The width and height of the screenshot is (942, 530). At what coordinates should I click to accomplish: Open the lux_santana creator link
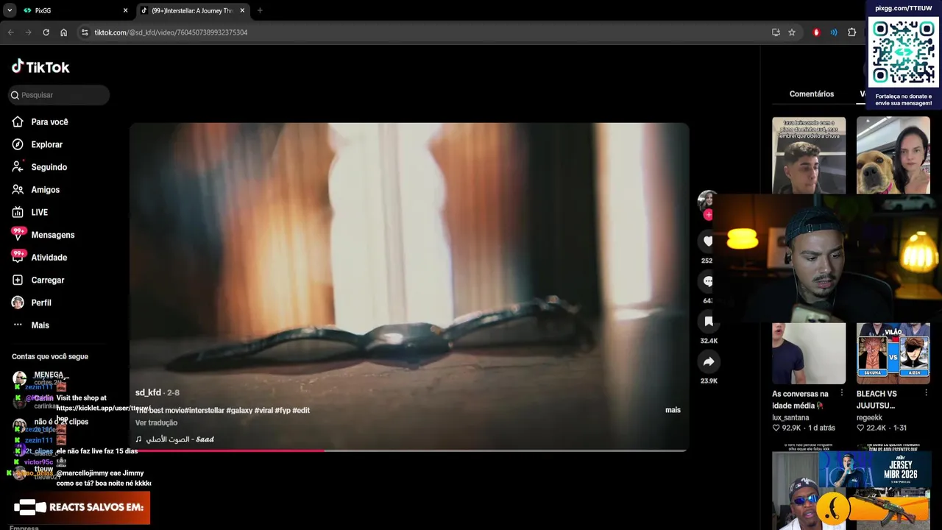point(790,417)
